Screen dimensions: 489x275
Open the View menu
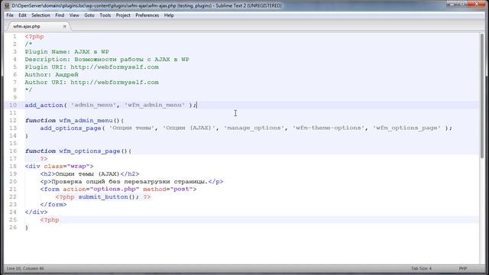pos(74,15)
